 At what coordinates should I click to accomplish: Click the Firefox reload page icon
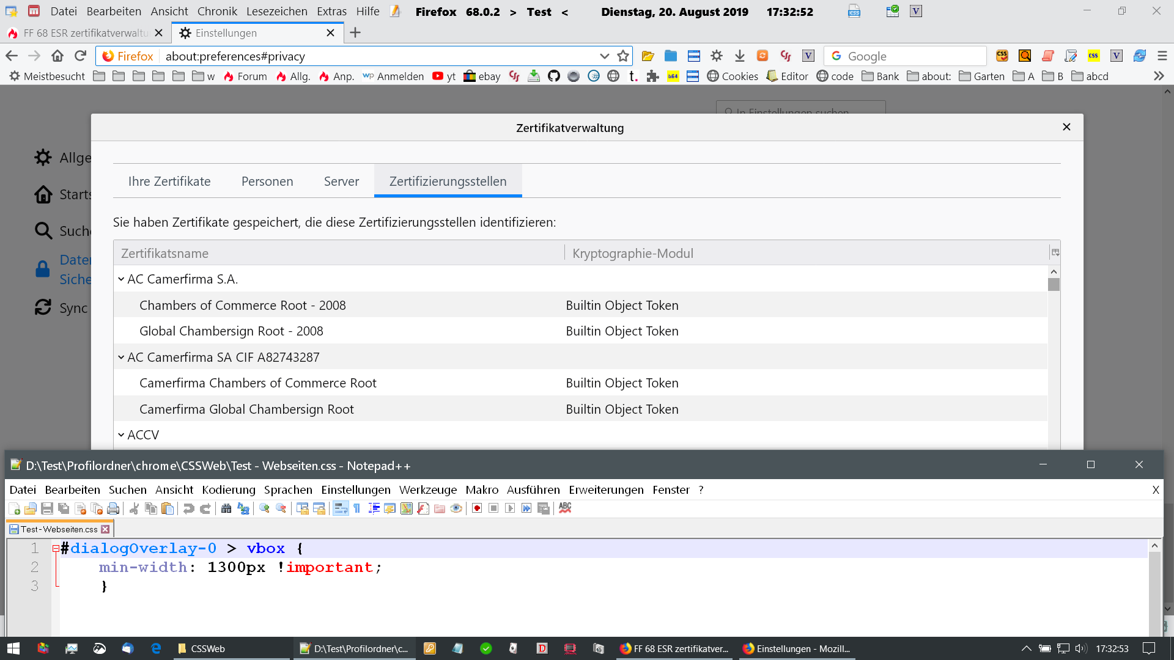[80, 56]
